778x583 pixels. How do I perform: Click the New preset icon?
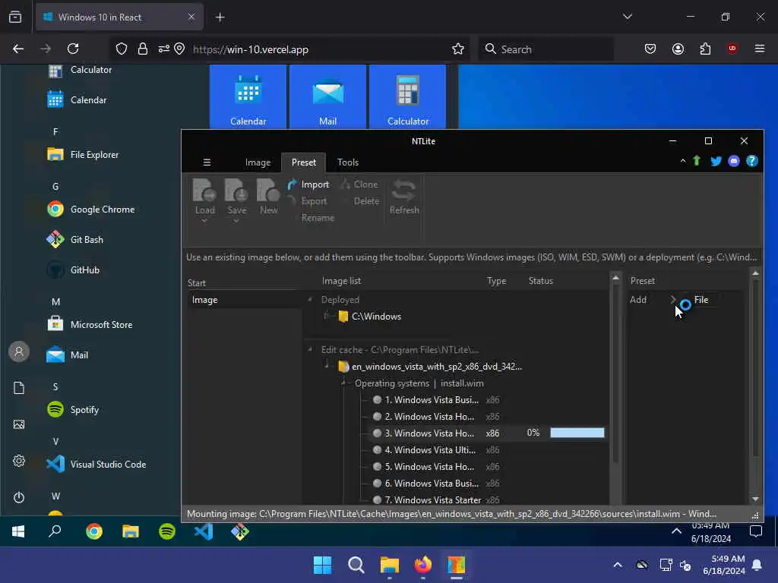[x=268, y=191]
